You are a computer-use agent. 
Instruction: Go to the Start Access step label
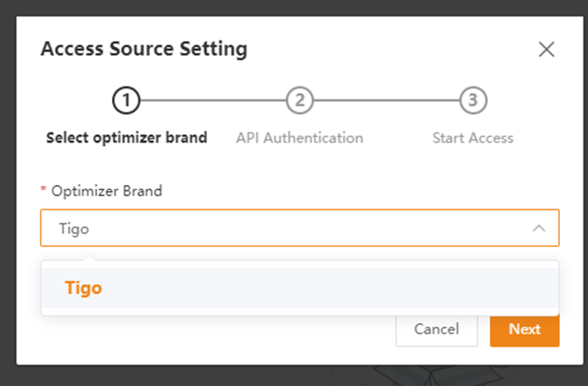click(473, 138)
